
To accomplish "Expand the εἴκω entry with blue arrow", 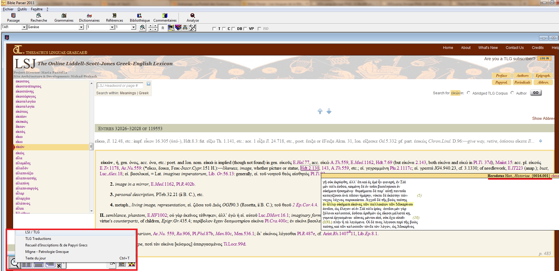I will click(541, 141).
